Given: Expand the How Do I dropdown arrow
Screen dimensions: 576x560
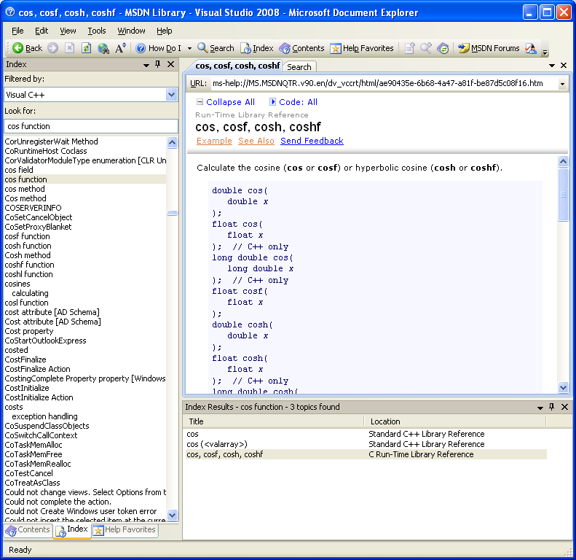Looking at the screenshot, I should coord(189,48).
